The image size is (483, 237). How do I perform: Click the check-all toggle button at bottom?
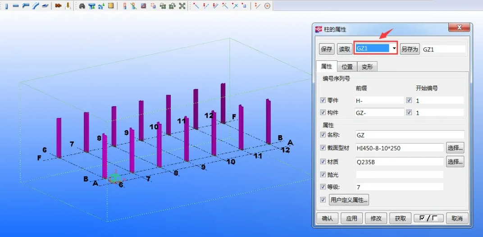pos(428,219)
